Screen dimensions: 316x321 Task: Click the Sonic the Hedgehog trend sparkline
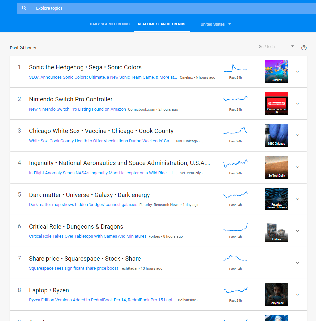click(235, 68)
